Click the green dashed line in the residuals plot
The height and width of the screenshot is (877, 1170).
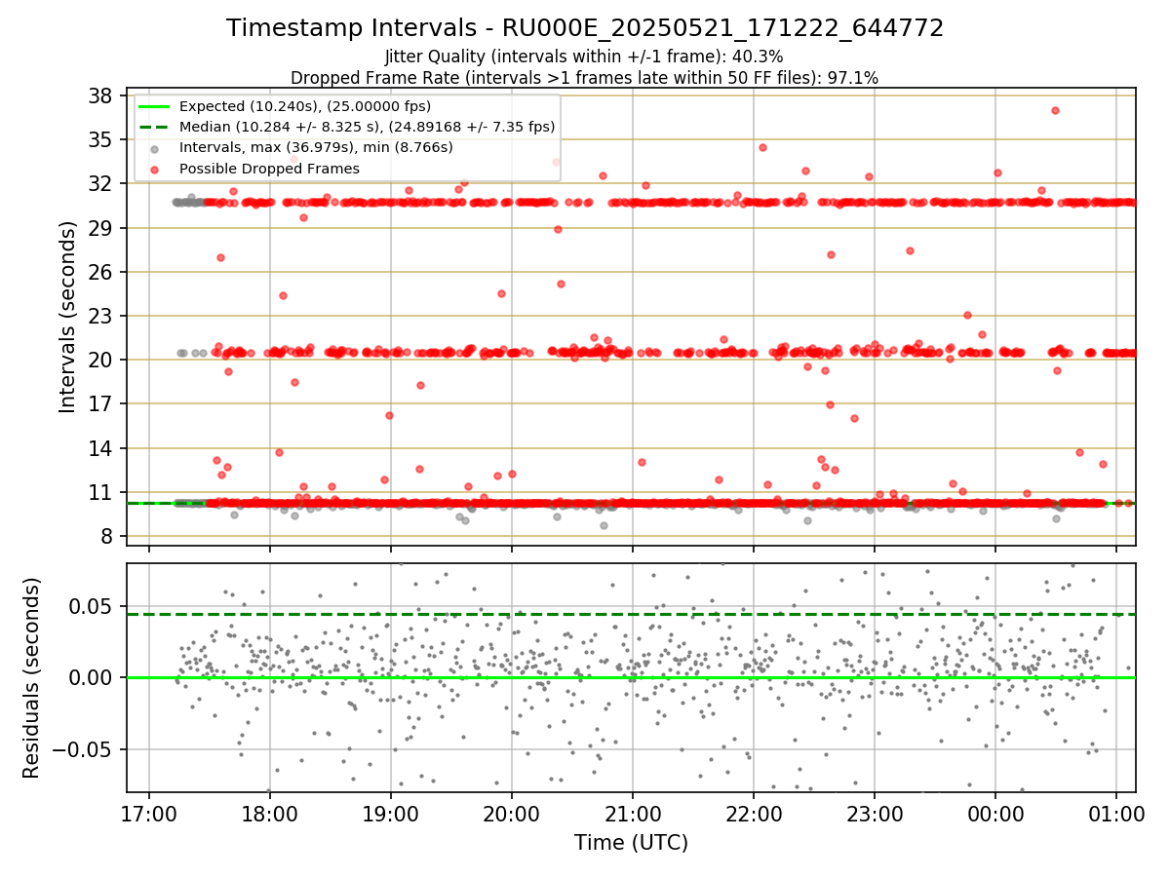coord(631,614)
